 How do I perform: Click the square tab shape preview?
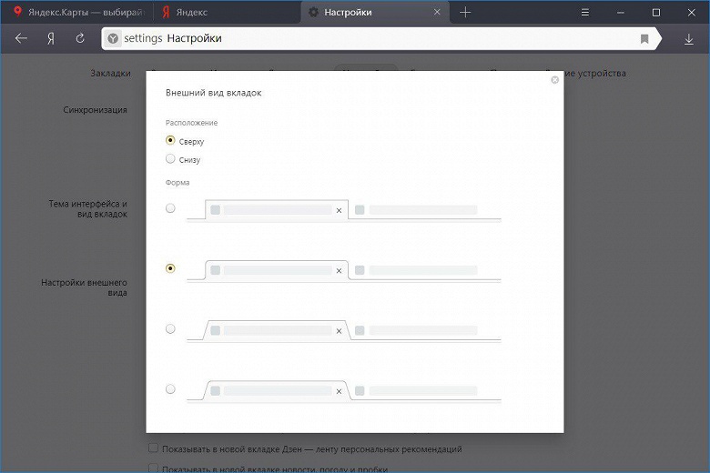point(344,210)
